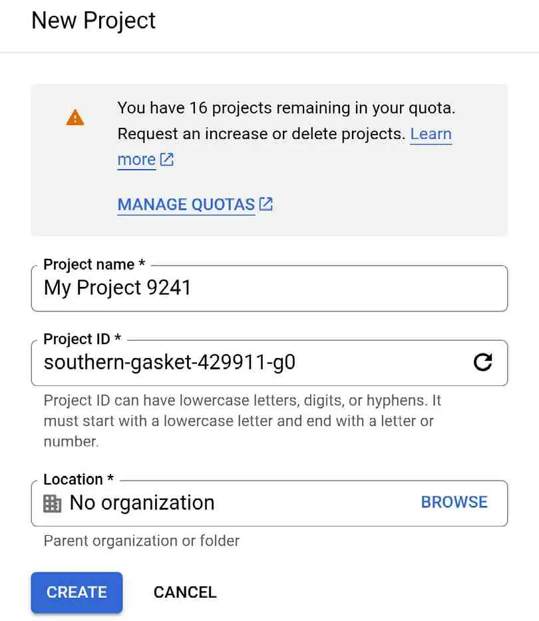Cancel the new project dialog
Image resolution: width=539 pixels, height=621 pixels.
(x=185, y=592)
